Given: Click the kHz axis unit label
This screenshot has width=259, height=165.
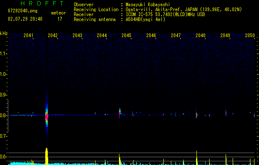Looking at the screenshot, I should (x=4, y=33).
